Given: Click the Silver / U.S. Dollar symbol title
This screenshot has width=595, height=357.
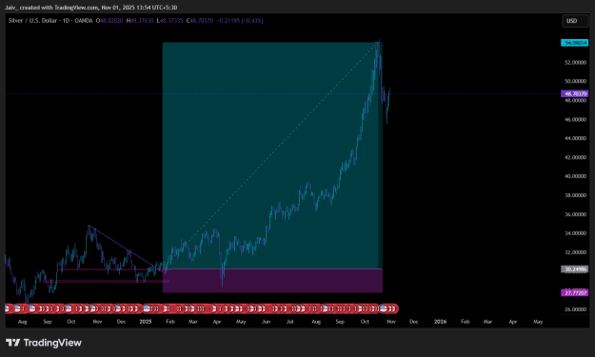Looking at the screenshot, I should [x=33, y=21].
